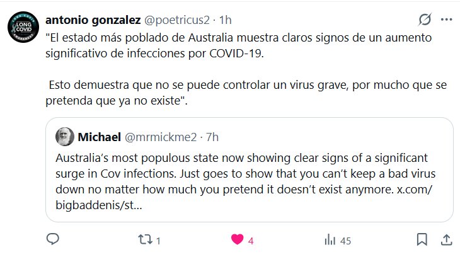Click the reply speech bubble icon
This screenshot has width=460, height=257.
tap(54, 239)
